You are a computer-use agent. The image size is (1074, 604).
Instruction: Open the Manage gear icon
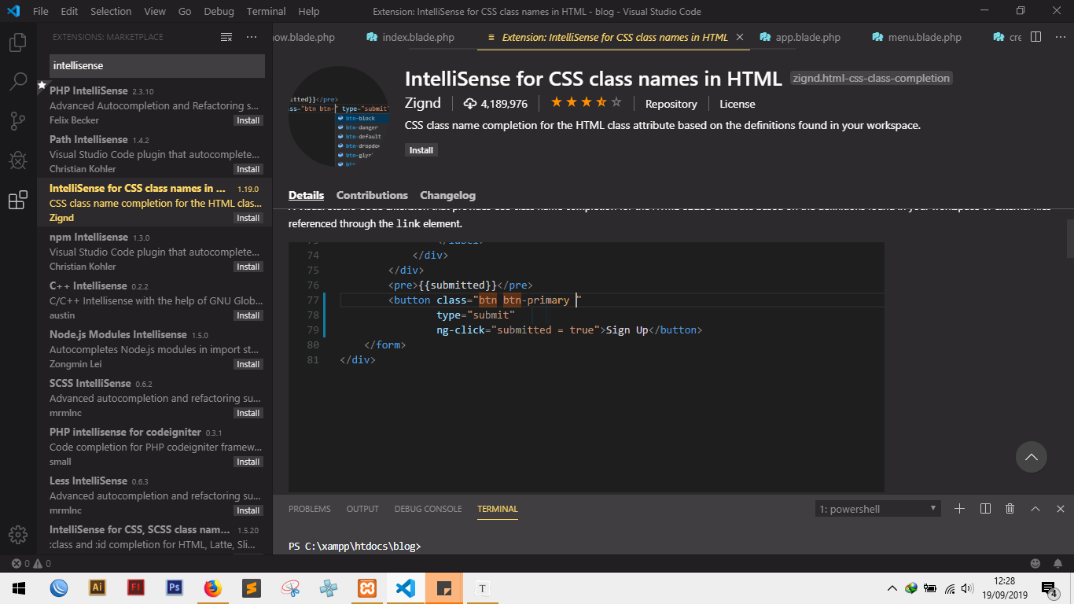(x=17, y=535)
